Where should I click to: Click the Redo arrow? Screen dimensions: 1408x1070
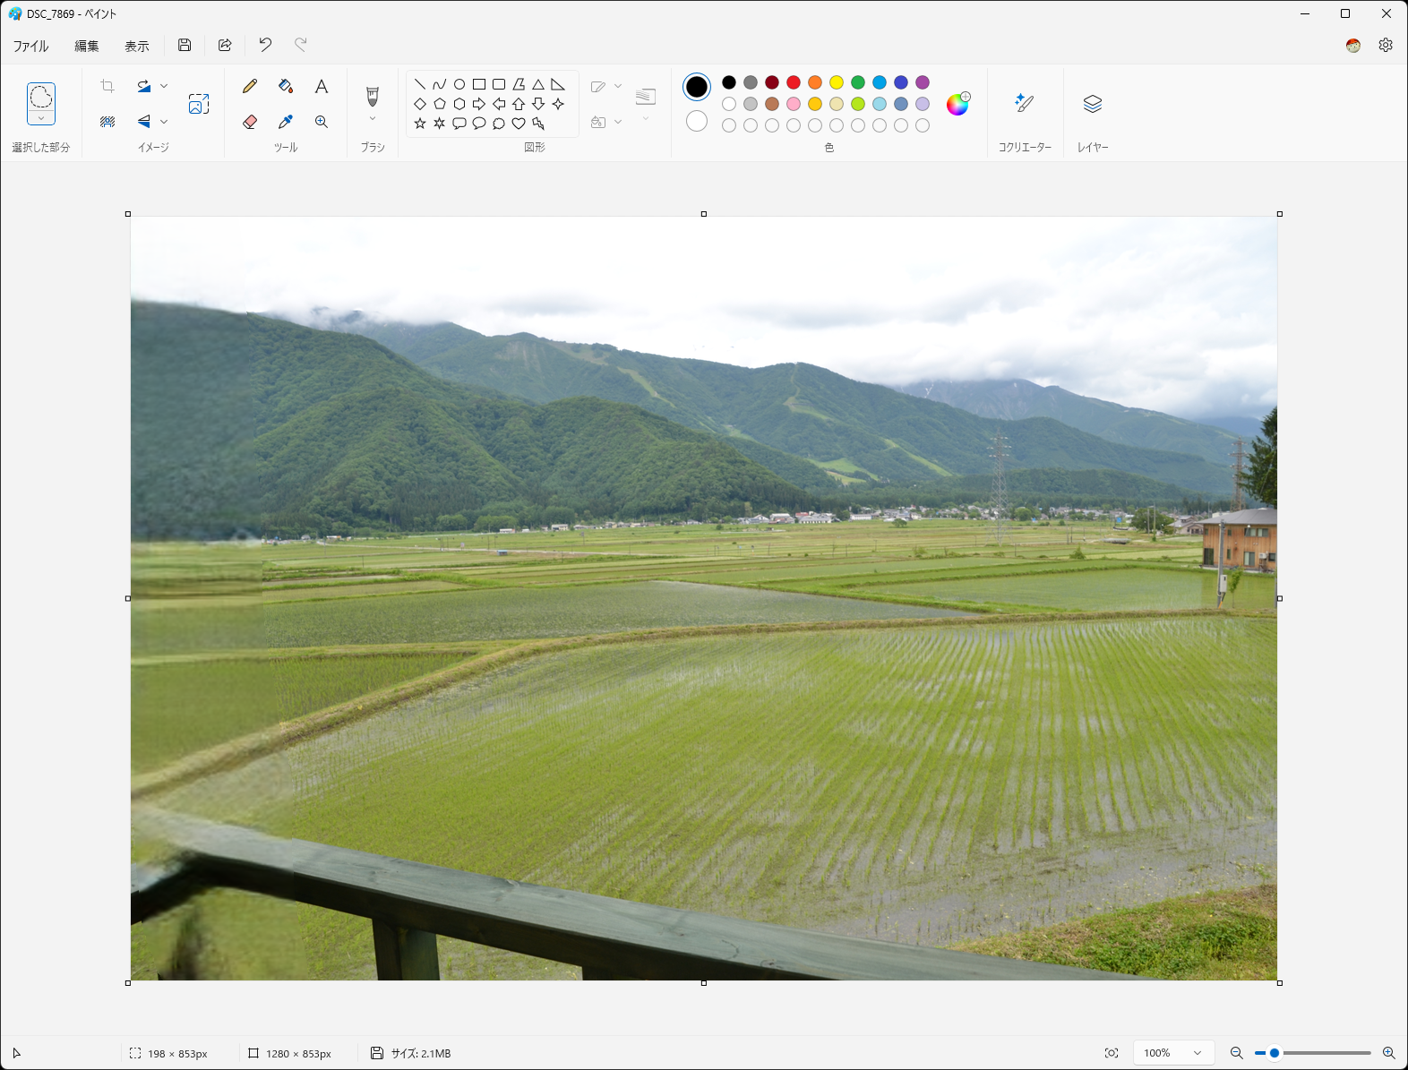coord(301,45)
